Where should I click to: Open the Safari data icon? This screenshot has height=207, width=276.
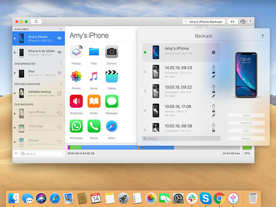point(112,126)
